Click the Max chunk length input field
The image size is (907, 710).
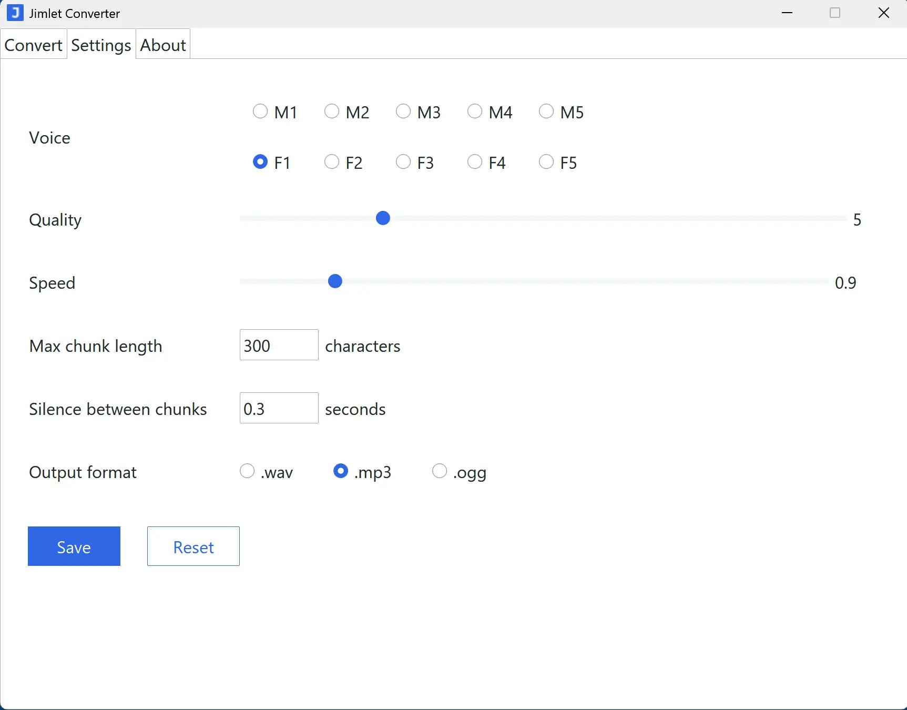click(x=278, y=345)
